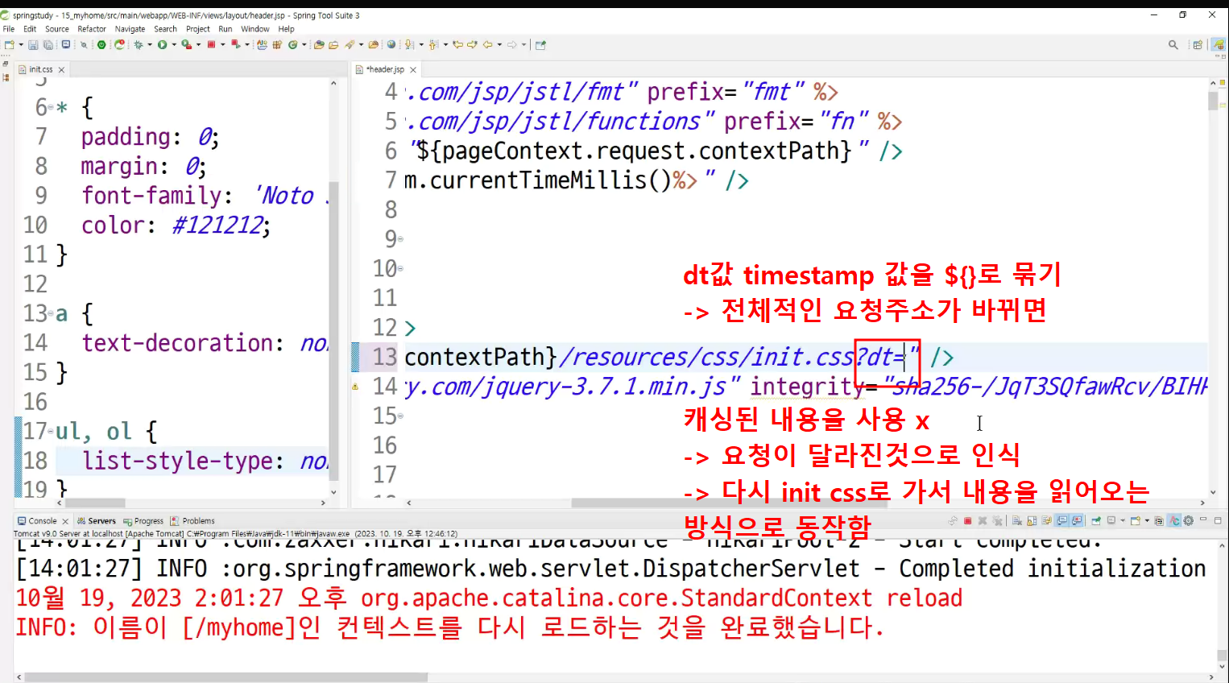Open the Open Console dropdown arrow
Screen dimensions: 1229x683
tap(1147, 521)
